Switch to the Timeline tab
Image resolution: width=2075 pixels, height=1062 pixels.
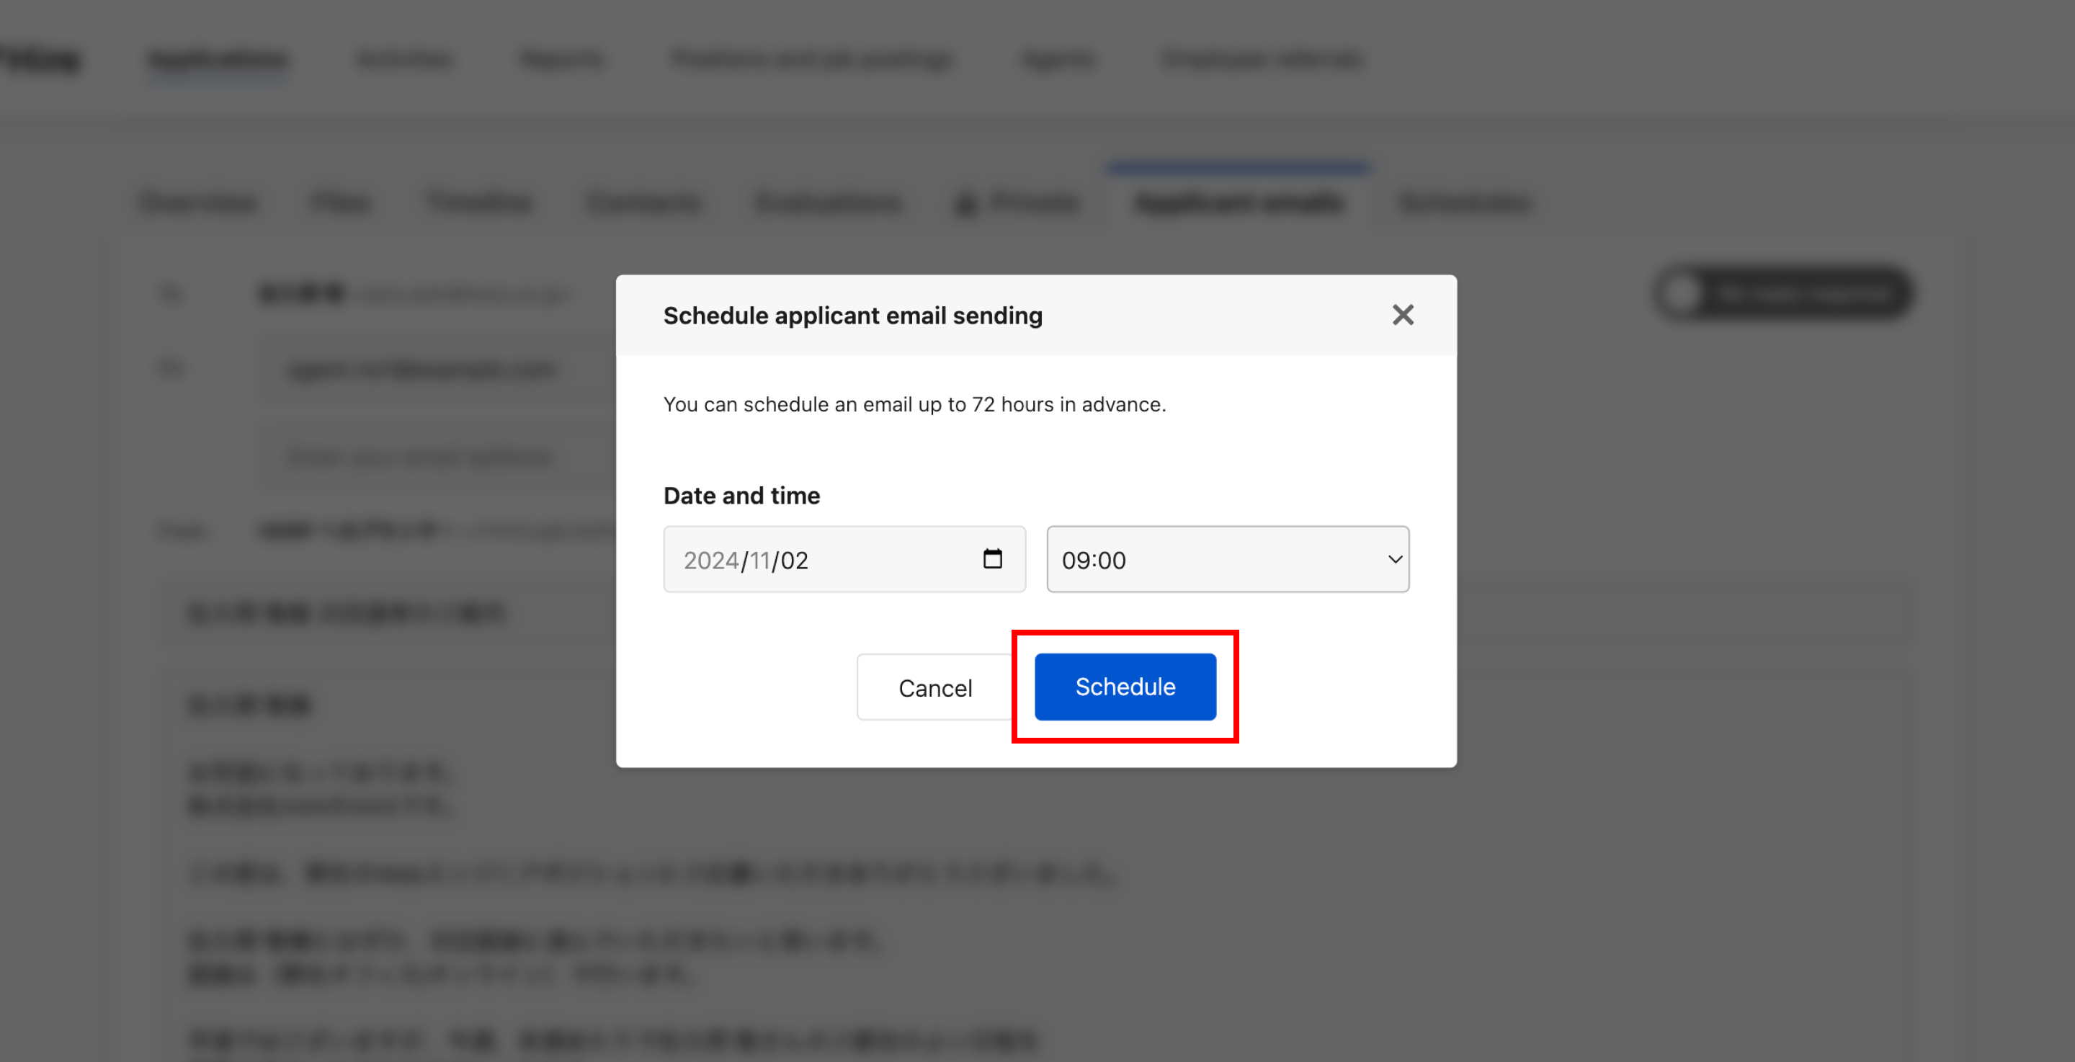(479, 202)
